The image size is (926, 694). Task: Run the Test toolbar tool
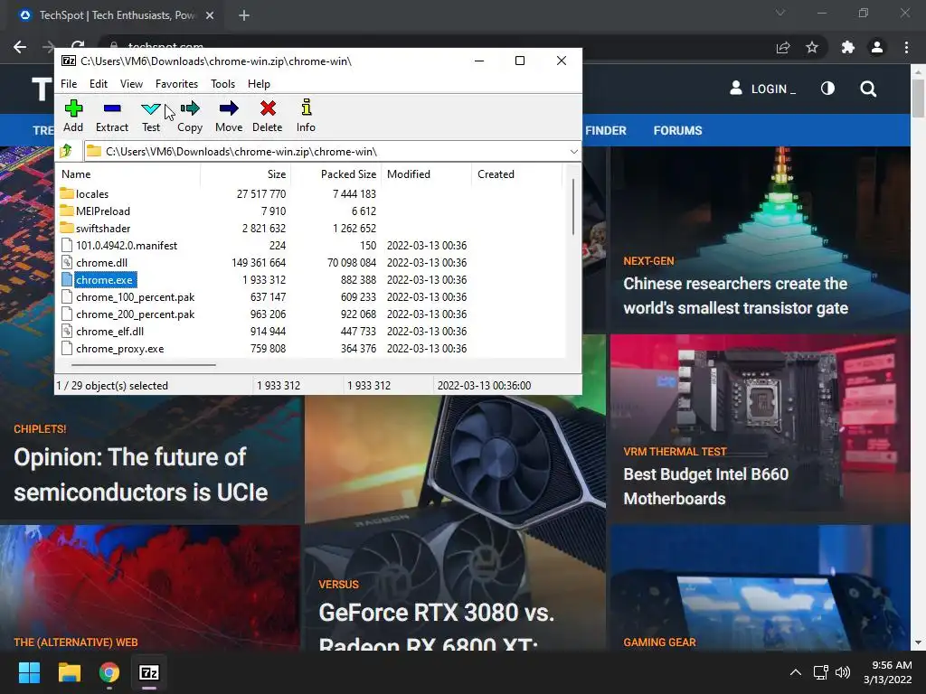(151, 116)
